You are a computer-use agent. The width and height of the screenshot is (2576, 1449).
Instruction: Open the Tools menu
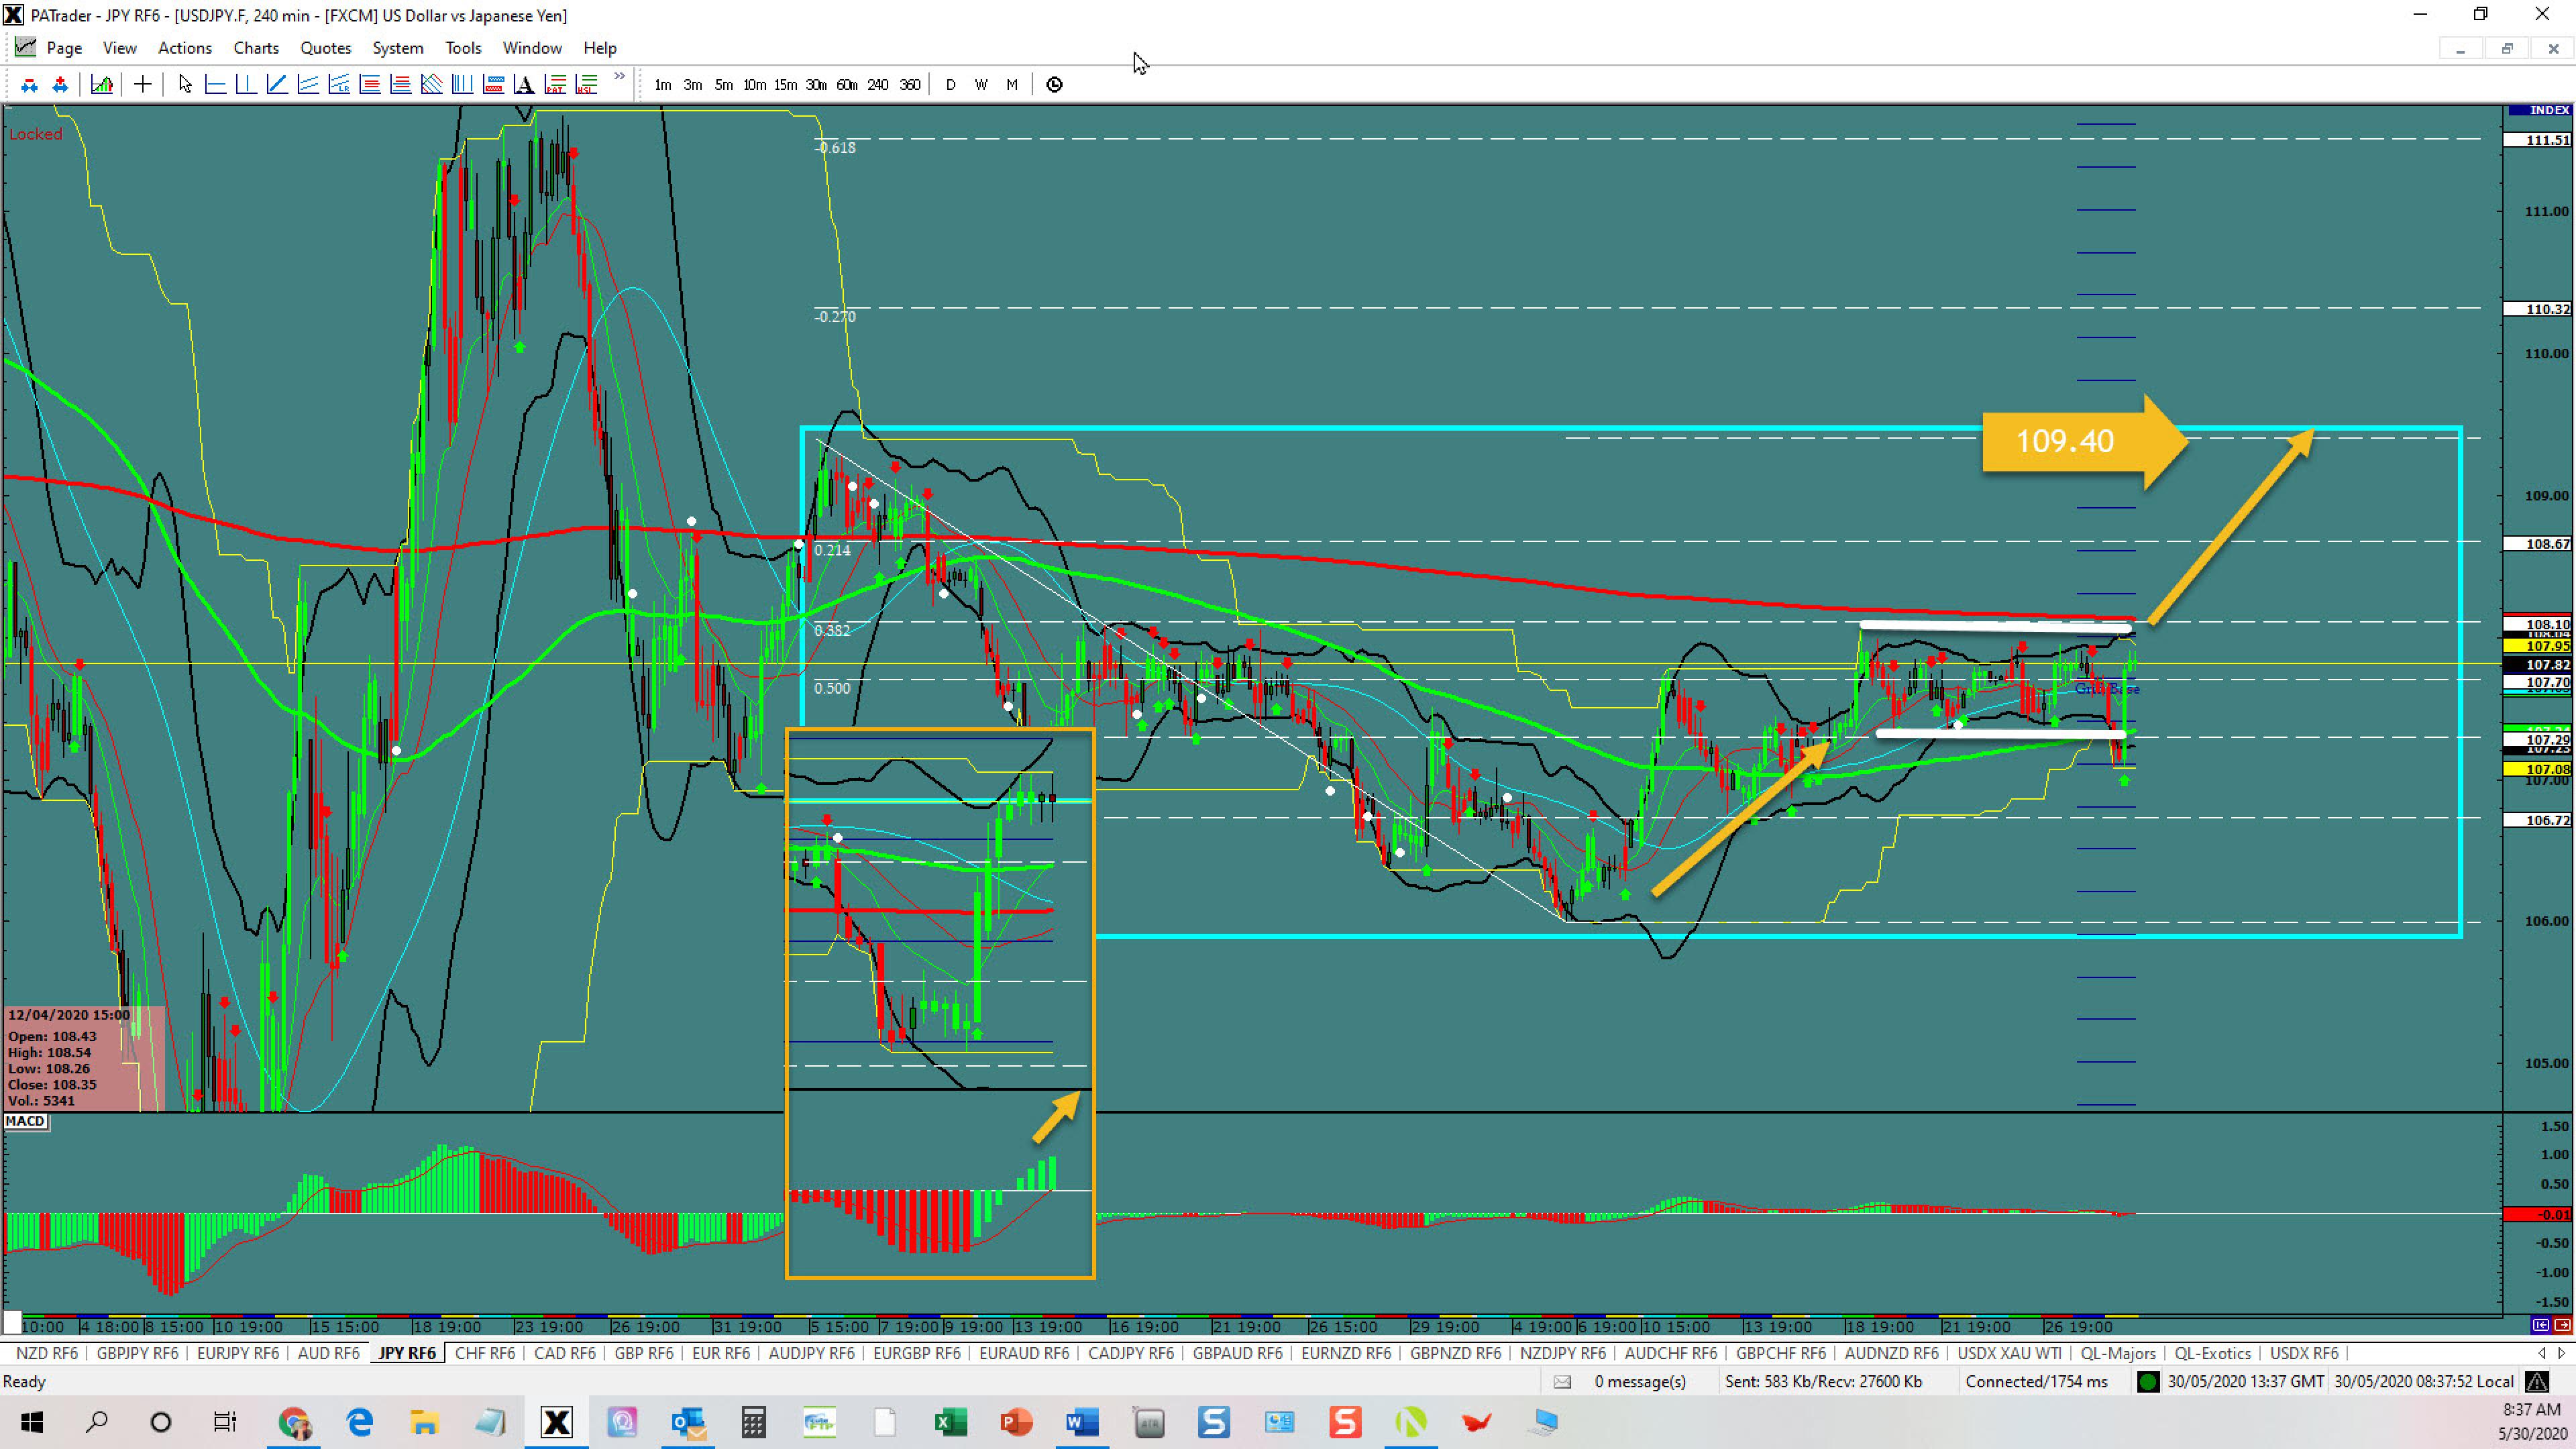(463, 48)
